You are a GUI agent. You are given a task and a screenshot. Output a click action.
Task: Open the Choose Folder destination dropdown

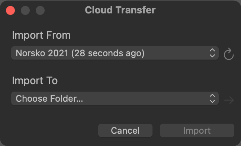pos(115,98)
